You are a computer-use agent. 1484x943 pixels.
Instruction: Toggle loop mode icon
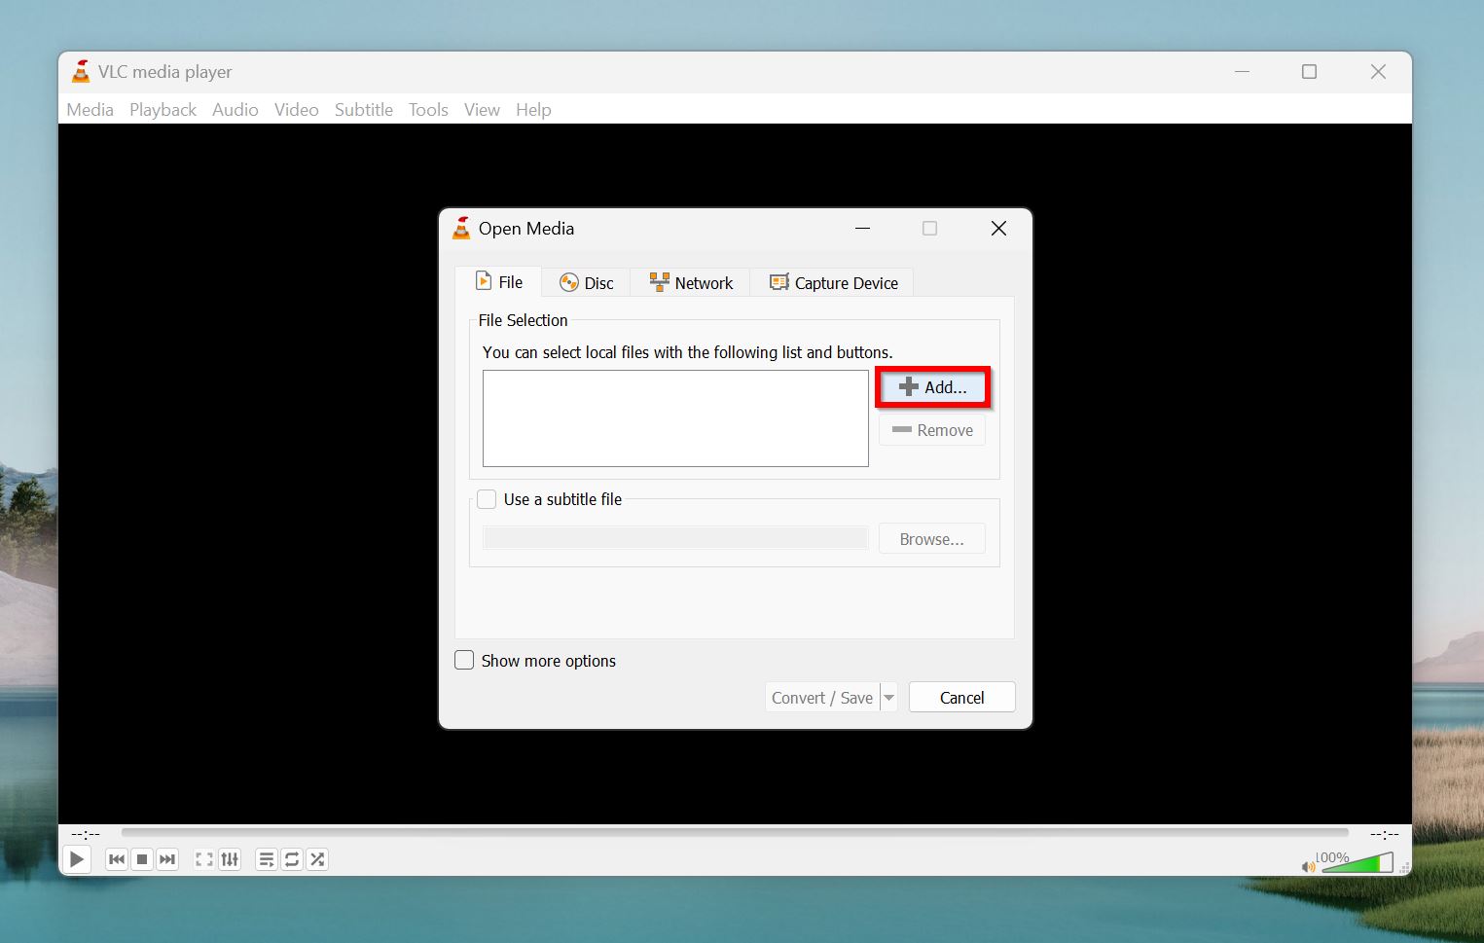(292, 859)
